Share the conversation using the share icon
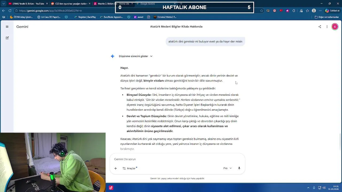Screen dimensions: 342x192 (320, 27)
